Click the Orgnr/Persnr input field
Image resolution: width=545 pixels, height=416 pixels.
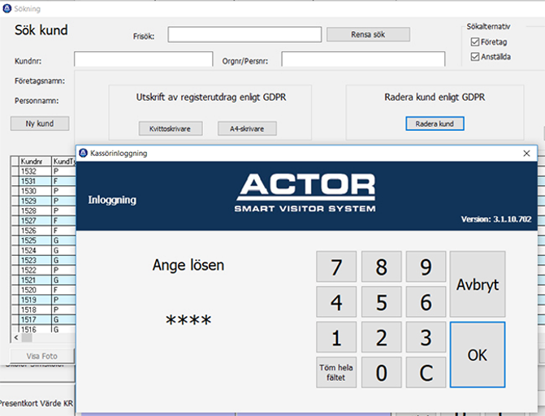point(363,59)
